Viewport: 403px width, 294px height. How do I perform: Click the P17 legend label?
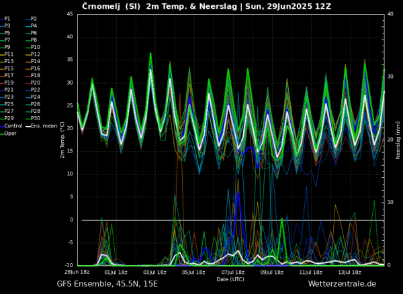coord(7,75)
